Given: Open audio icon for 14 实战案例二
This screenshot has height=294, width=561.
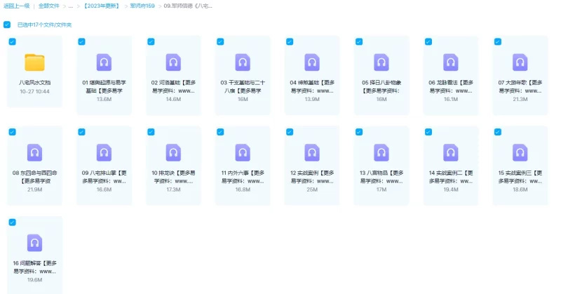Looking at the screenshot, I should 451,152.
